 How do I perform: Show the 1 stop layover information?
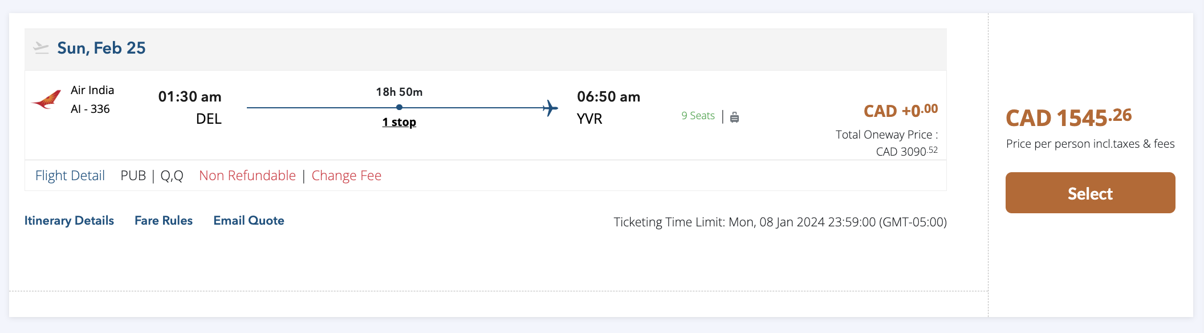pyautogui.click(x=399, y=122)
